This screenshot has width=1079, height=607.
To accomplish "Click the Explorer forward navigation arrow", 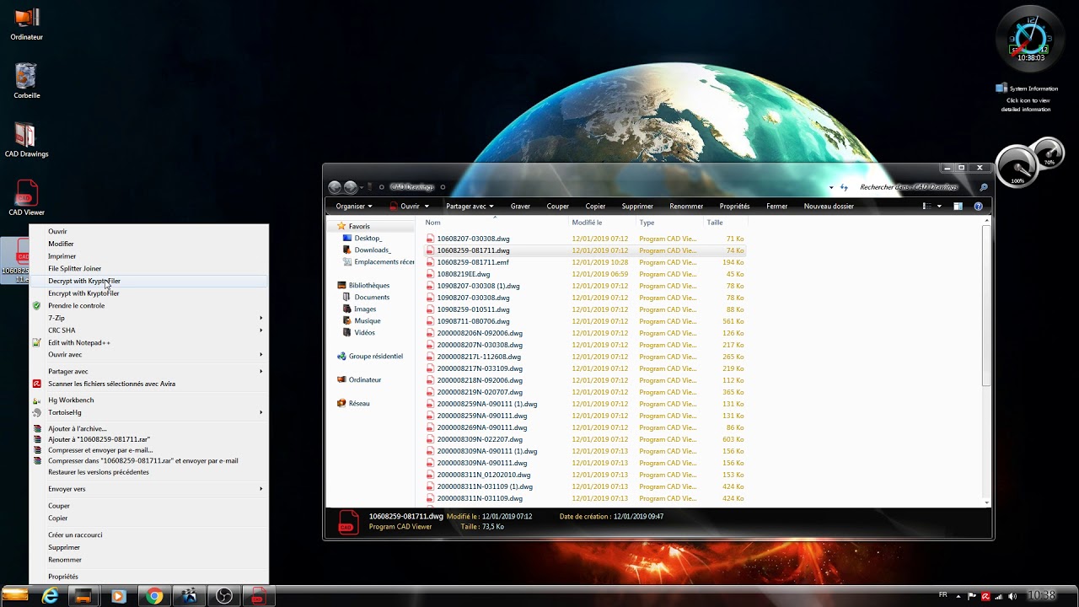I will [x=351, y=187].
